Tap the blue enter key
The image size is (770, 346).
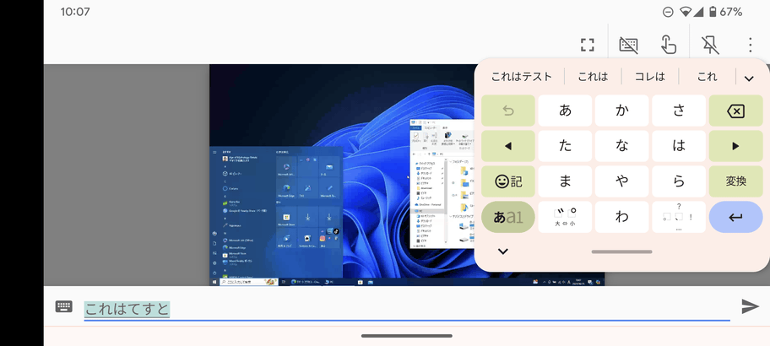(736, 217)
